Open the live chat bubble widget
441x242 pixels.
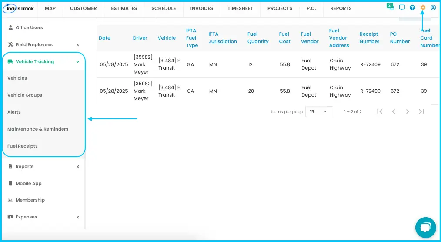tap(425, 227)
